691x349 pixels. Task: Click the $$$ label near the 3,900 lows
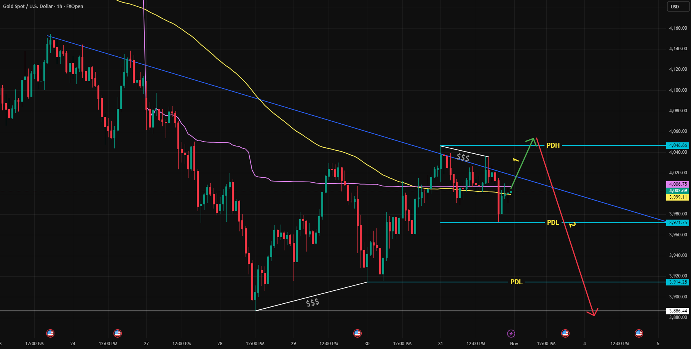[313, 303]
